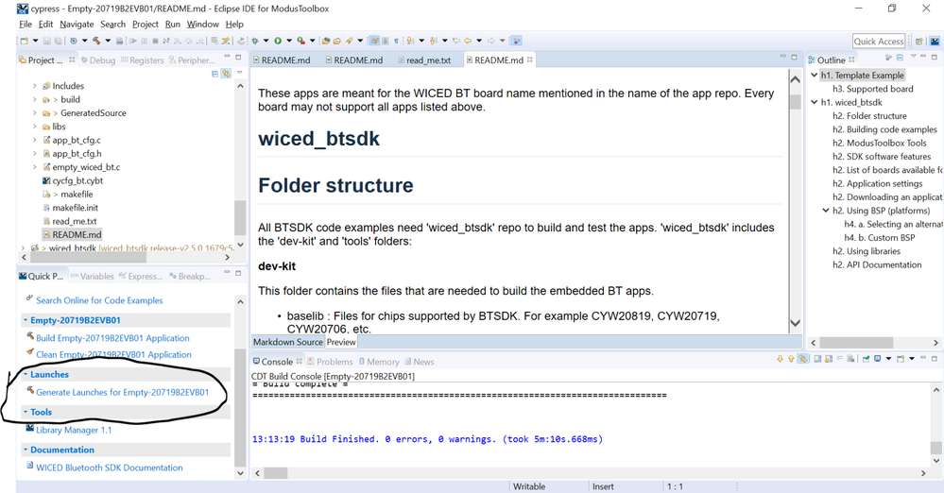
Task: Select the ModusToolbox perspective icon
Action: pyautogui.click(x=935, y=41)
